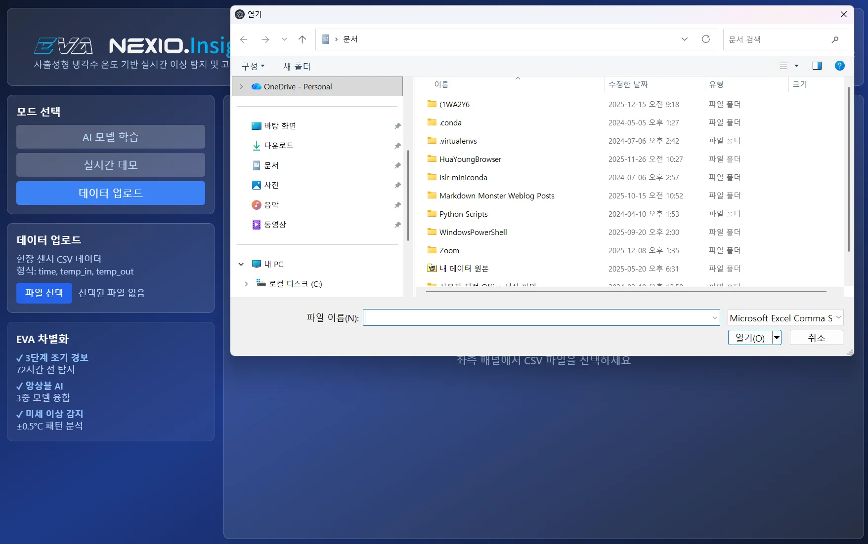Viewport: 868px width, 544px height.
Task: Cancel the dialog with 취소
Action: click(817, 338)
